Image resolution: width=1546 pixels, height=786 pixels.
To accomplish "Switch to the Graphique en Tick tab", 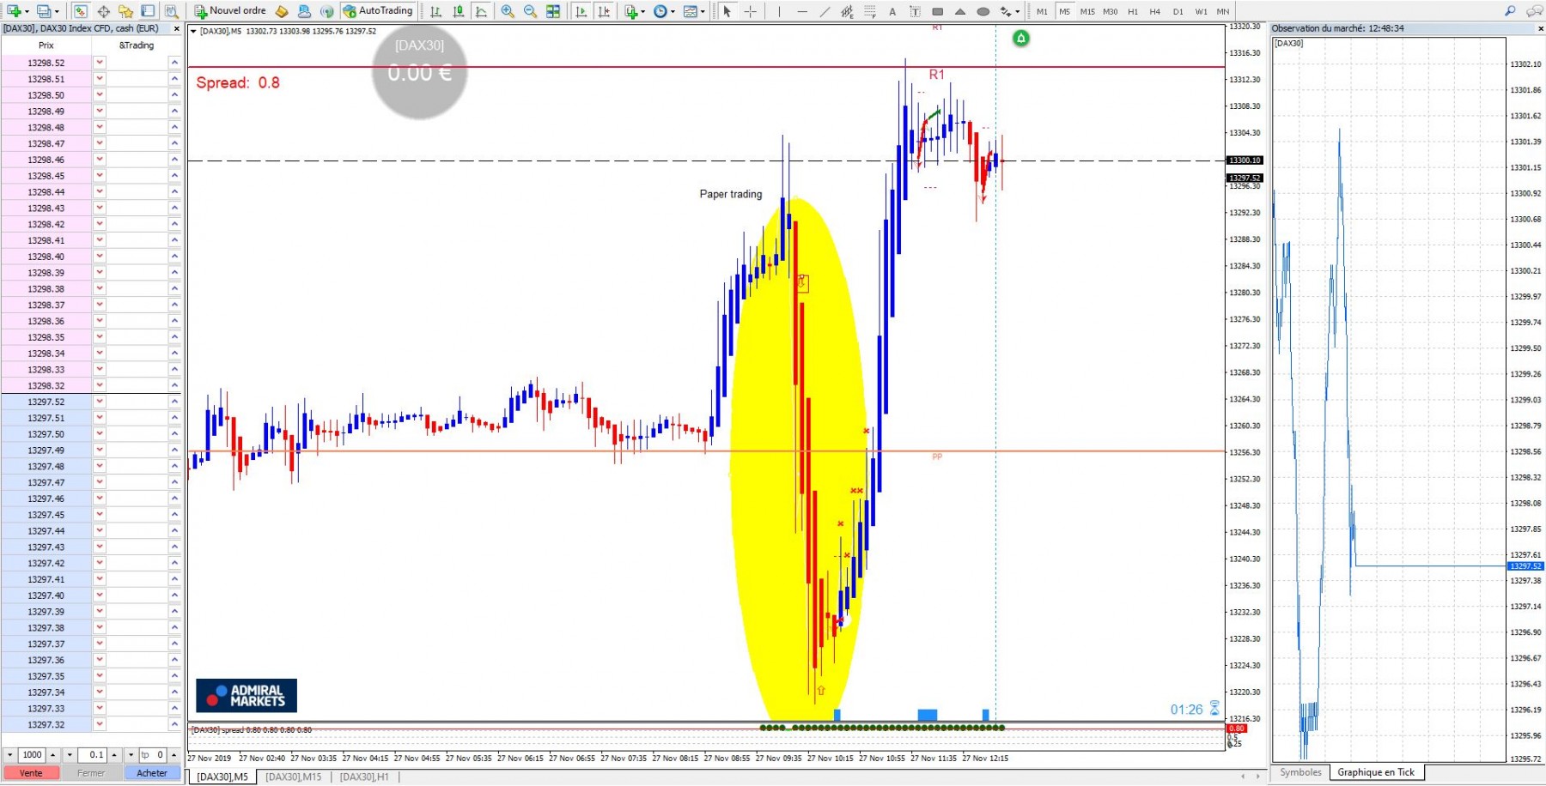I will [x=1375, y=772].
